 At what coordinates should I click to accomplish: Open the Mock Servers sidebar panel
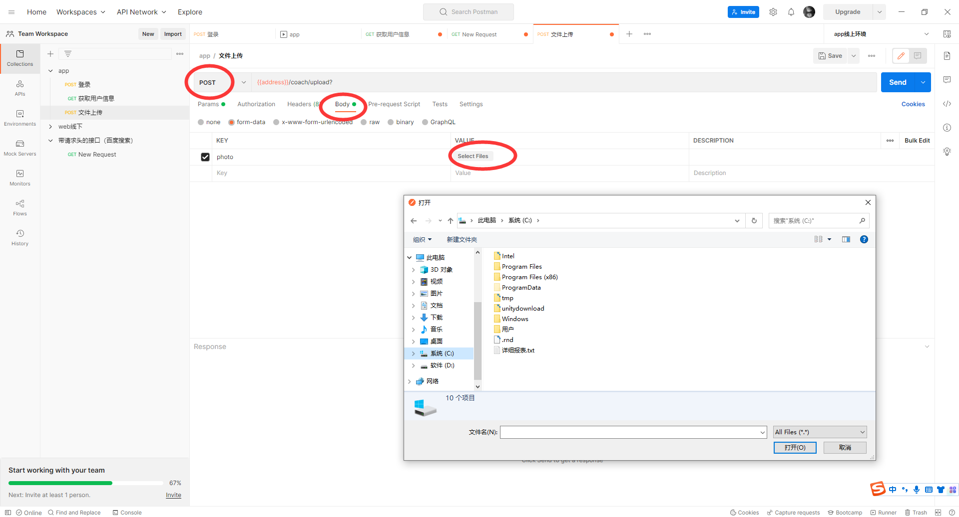(20, 148)
